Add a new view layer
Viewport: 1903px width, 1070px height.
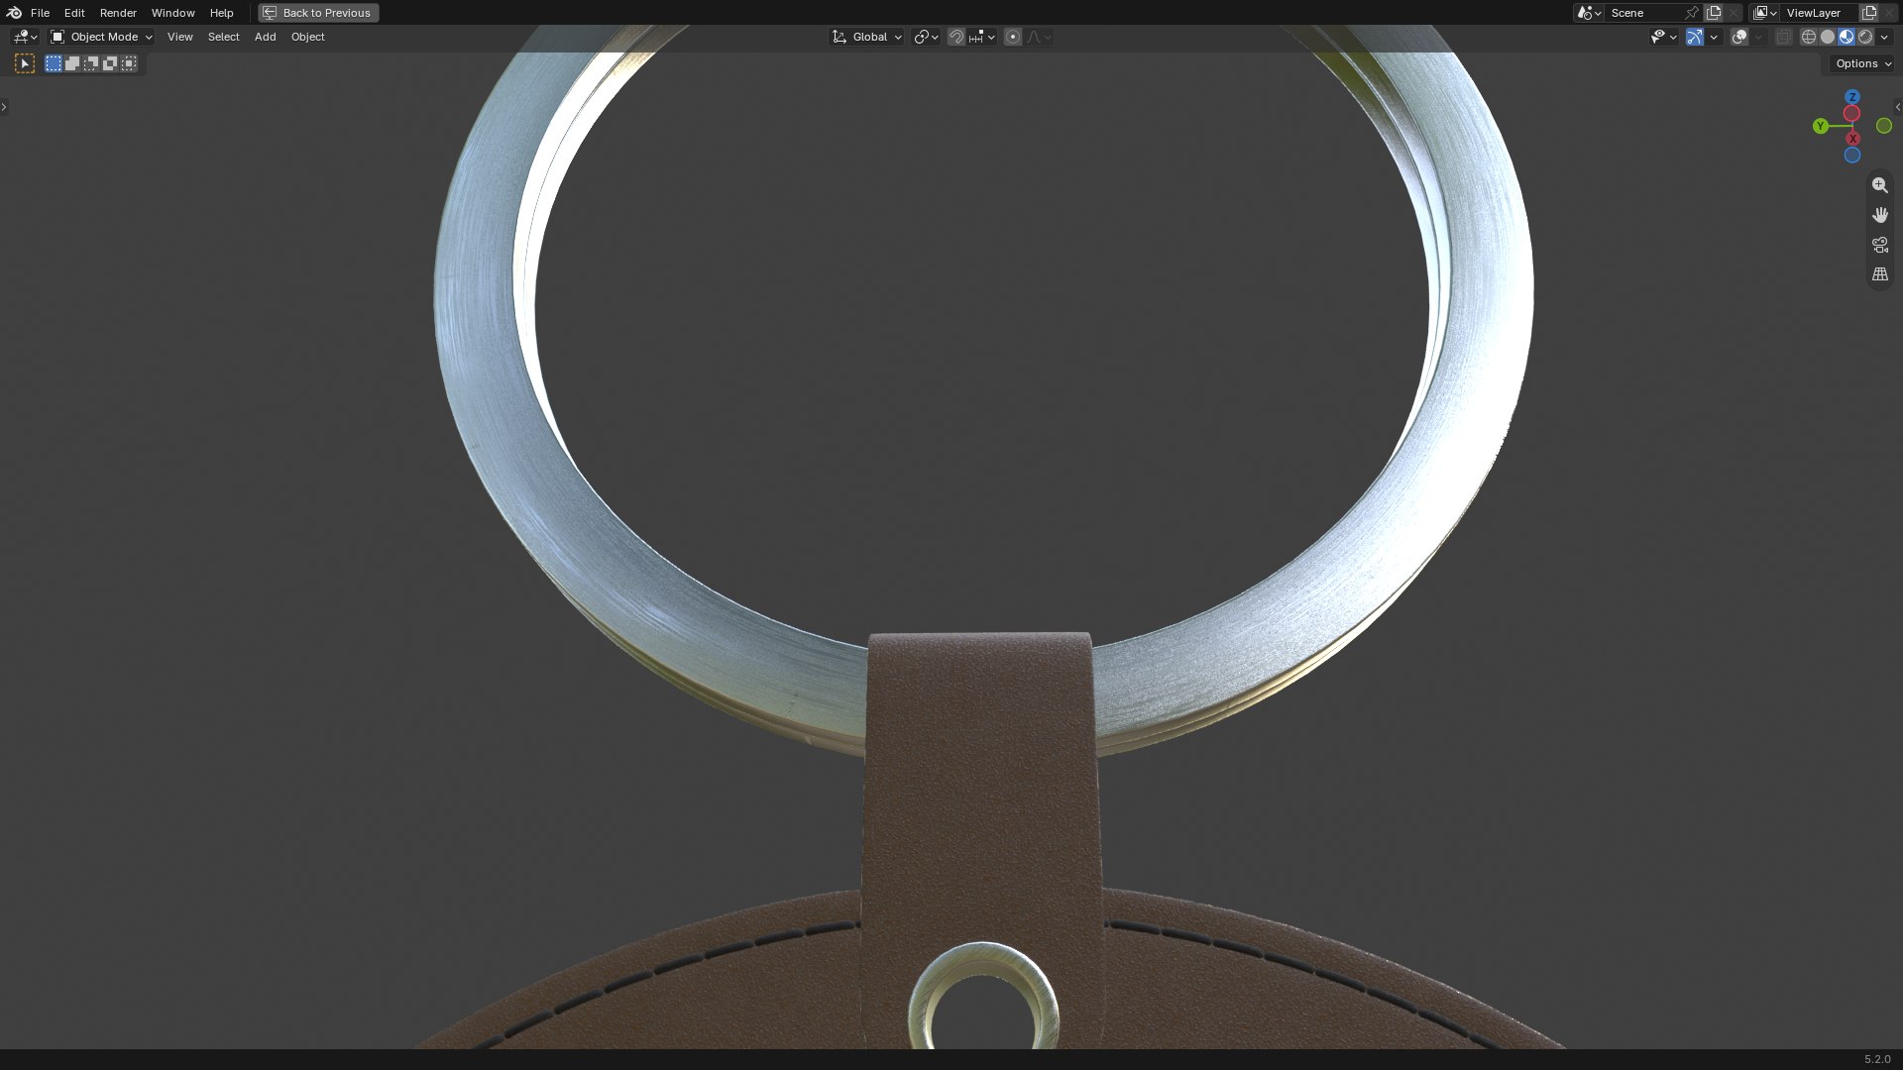click(1869, 13)
